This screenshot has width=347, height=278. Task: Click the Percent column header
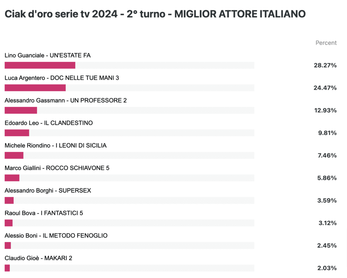click(x=326, y=43)
